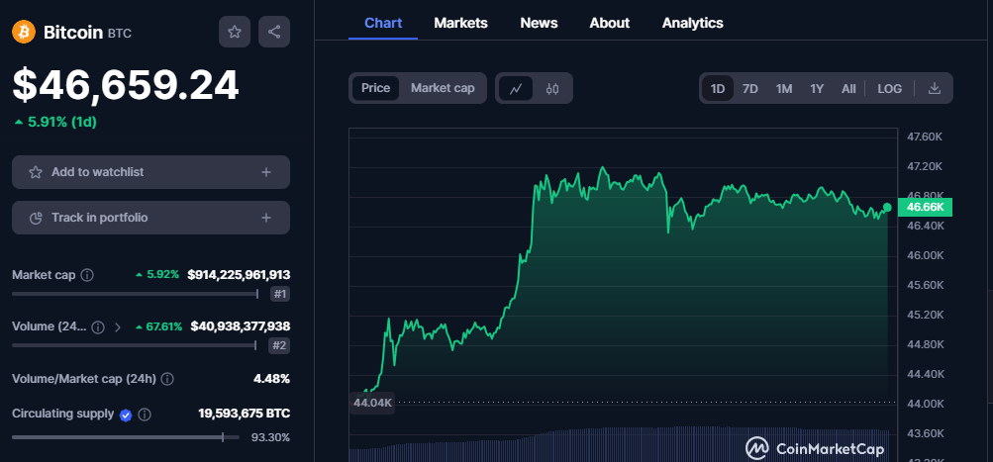This screenshot has width=993, height=462.
Task: Open the share icon button
Action: coord(274,32)
